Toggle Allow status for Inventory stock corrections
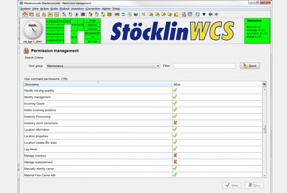The image size is (287, 193). click(175, 123)
